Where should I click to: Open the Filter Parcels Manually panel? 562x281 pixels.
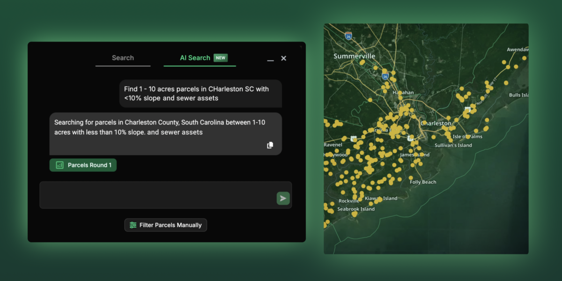[x=165, y=225]
